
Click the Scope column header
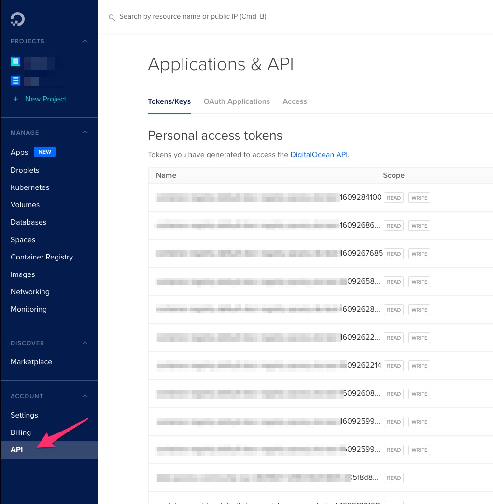pos(394,175)
